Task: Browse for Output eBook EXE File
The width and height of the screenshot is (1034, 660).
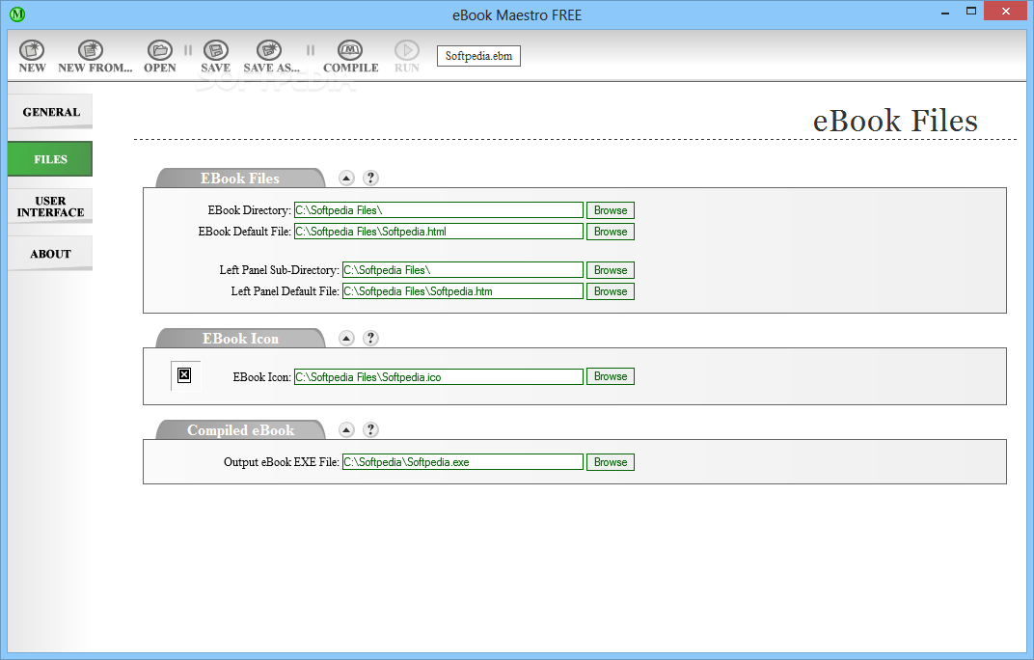Action: (611, 462)
